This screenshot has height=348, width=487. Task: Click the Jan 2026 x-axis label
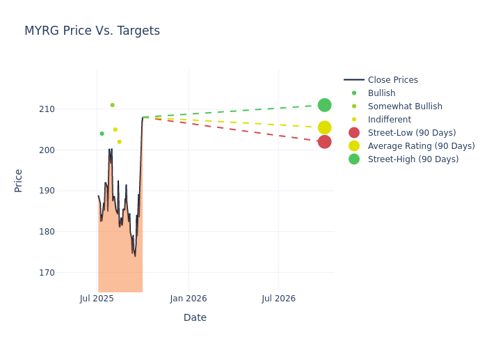pyautogui.click(x=188, y=299)
